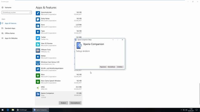This screenshot has height=112, width=200.
Task: Click the settings window vertical scrollbar
Action: [x=199, y=94]
